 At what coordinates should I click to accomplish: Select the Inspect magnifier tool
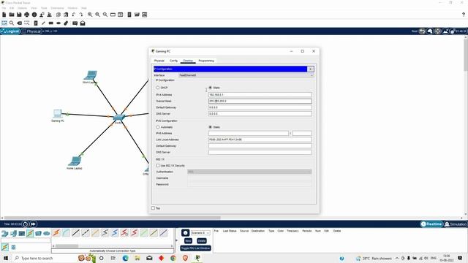pyautogui.click(x=12, y=23)
